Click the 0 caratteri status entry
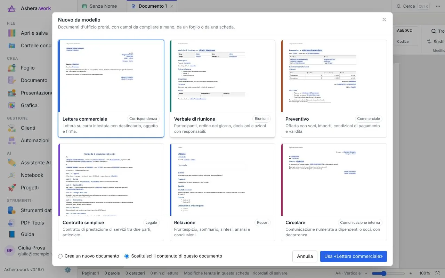Viewport: 445px width, 278px height. (x=135, y=273)
